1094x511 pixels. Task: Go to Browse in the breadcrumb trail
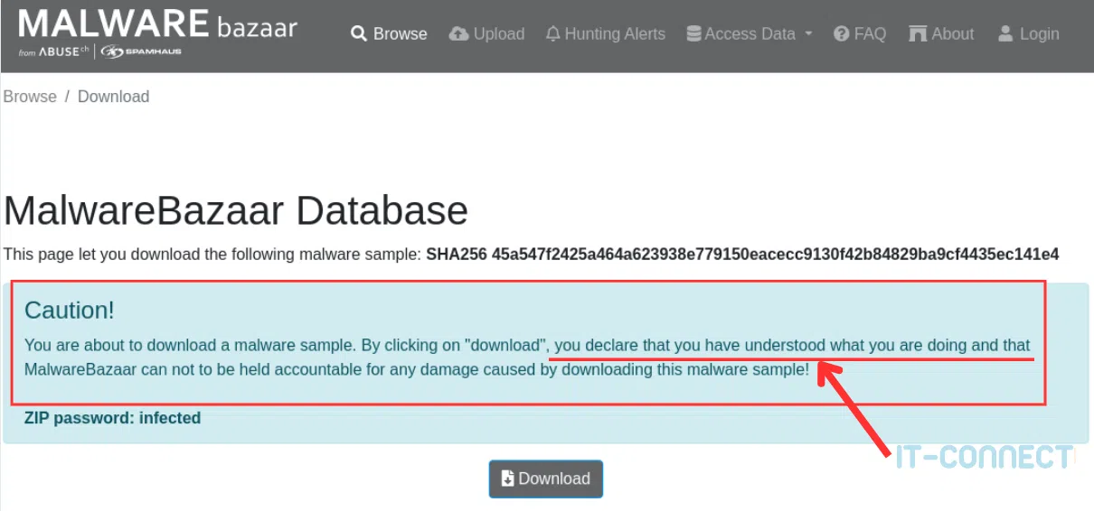click(x=30, y=97)
